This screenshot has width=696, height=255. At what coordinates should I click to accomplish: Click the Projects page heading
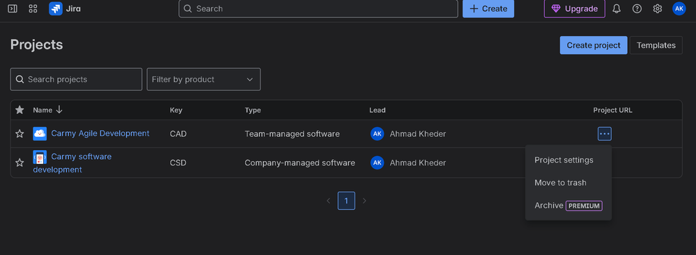pyautogui.click(x=36, y=44)
